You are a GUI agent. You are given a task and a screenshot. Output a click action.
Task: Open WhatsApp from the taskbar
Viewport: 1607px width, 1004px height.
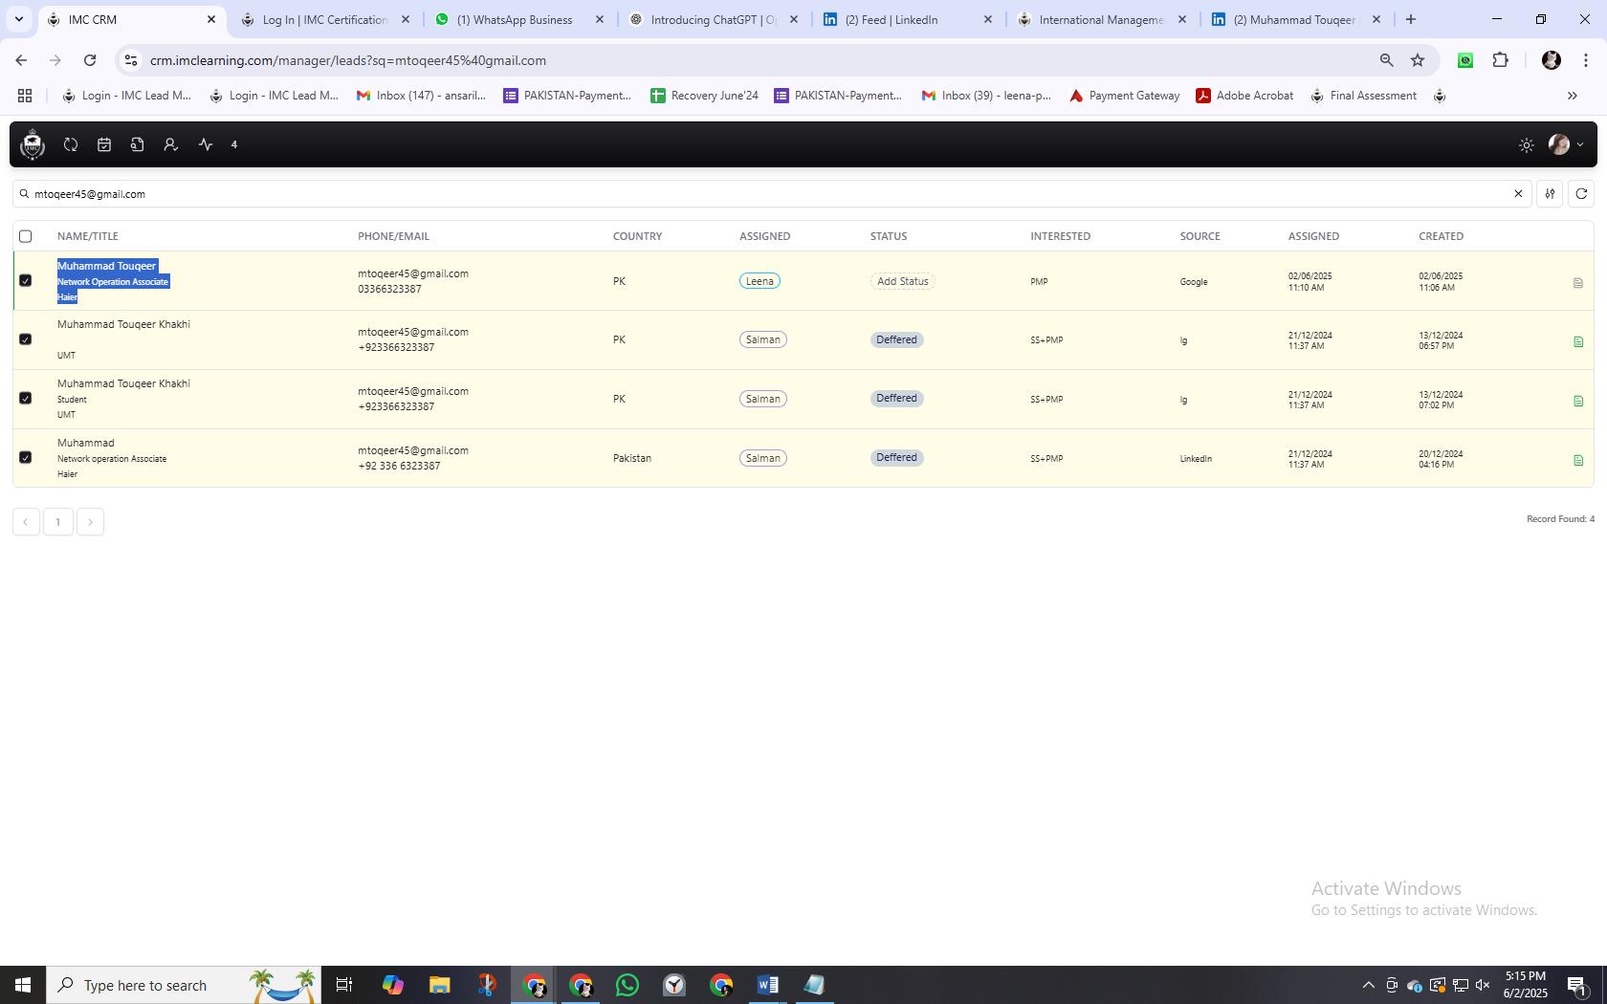click(627, 985)
